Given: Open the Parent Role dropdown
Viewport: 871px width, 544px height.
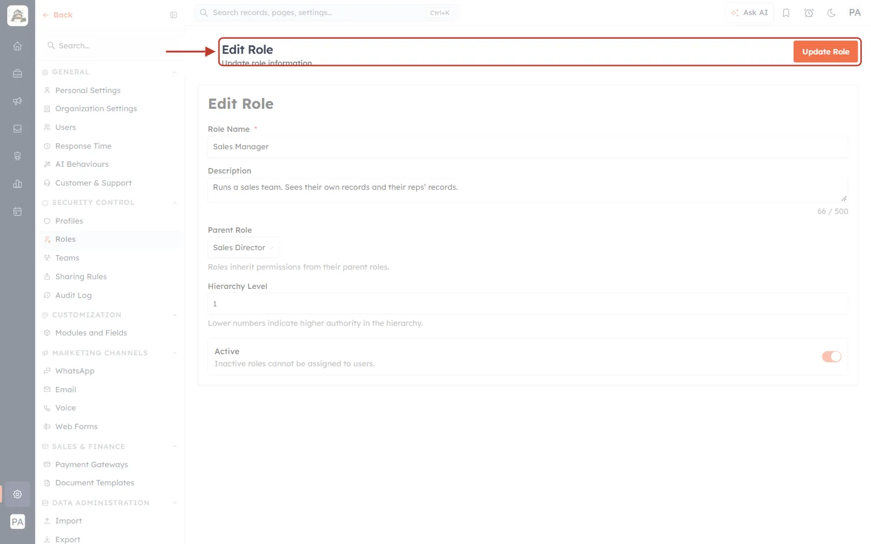Looking at the screenshot, I should point(244,248).
